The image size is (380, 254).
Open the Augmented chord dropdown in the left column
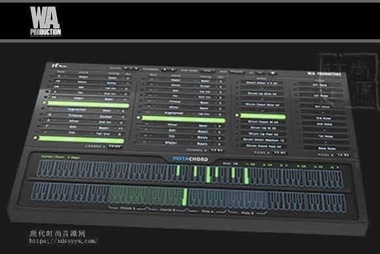[x=77, y=110]
